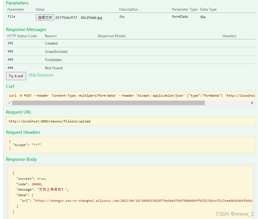Screen dimensions: 258x219
Task: Click the 401 status code cell
Action: [10, 51]
